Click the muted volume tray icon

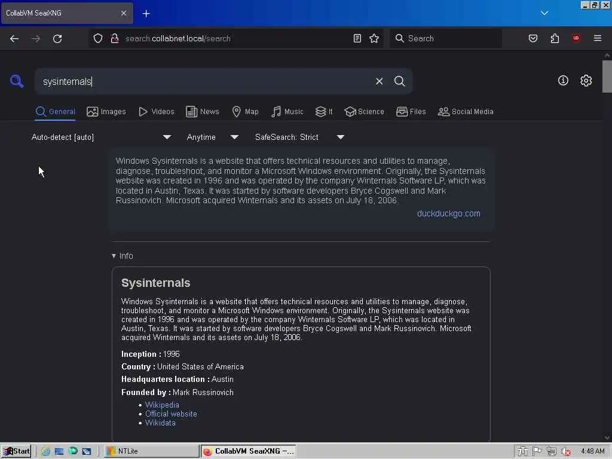[x=567, y=452]
